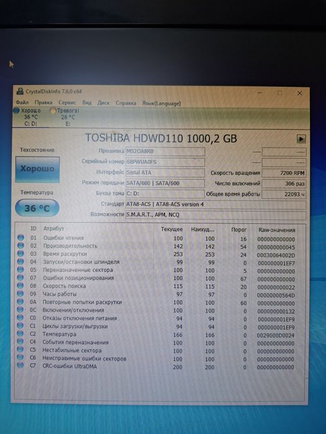Click the Атрибут column header

point(53,229)
